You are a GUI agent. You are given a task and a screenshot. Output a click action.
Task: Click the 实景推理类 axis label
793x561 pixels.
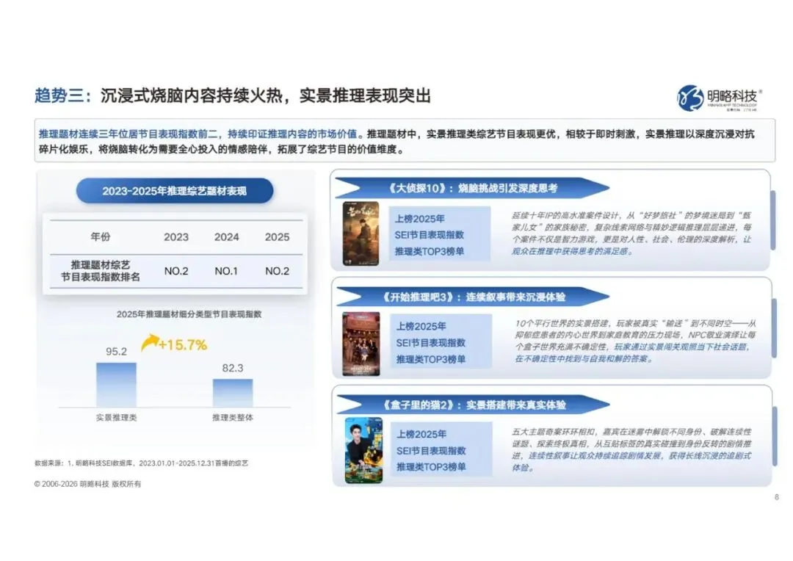pos(116,418)
